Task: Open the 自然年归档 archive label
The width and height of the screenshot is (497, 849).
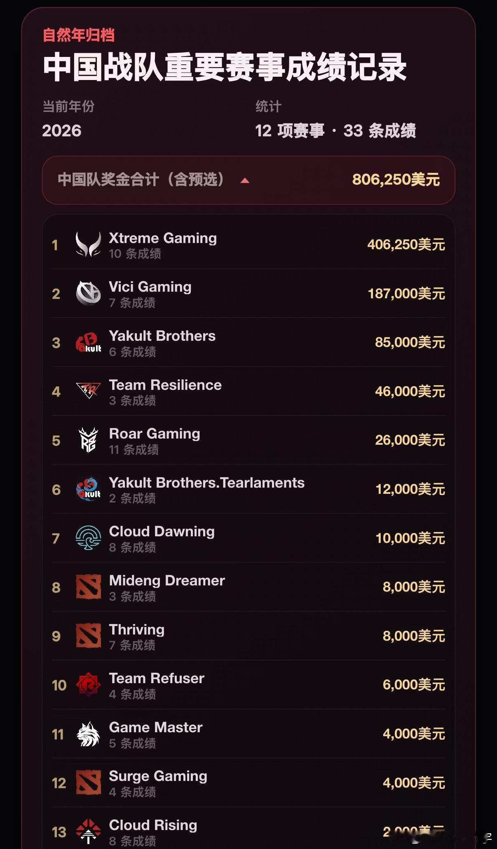Action: pos(79,35)
